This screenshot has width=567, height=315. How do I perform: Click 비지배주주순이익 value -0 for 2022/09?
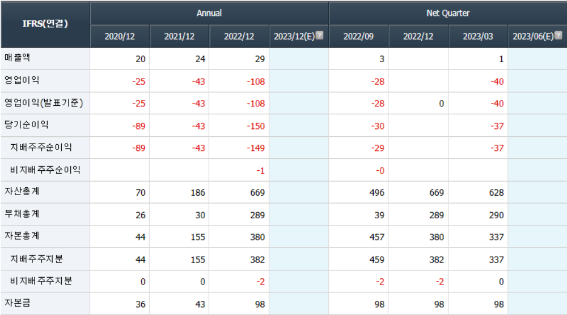tap(380, 171)
